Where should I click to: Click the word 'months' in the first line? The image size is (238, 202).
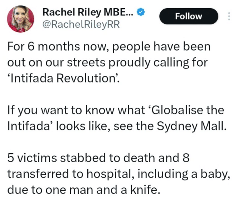[59, 47]
